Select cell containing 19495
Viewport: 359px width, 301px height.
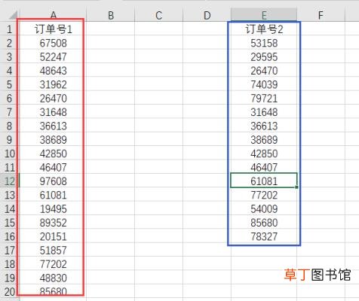tap(53, 208)
